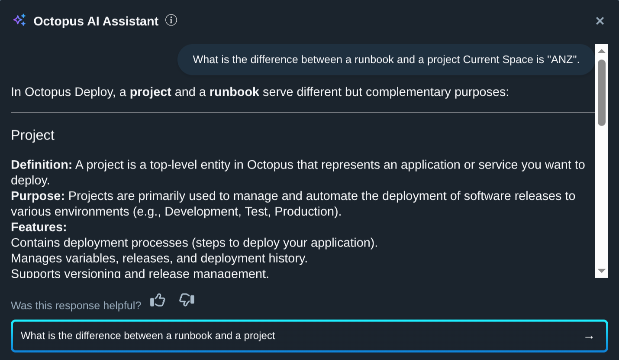The width and height of the screenshot is (619, 360).
Task: Submit the prompt with the arrow button
Action: tap(589, 337)
